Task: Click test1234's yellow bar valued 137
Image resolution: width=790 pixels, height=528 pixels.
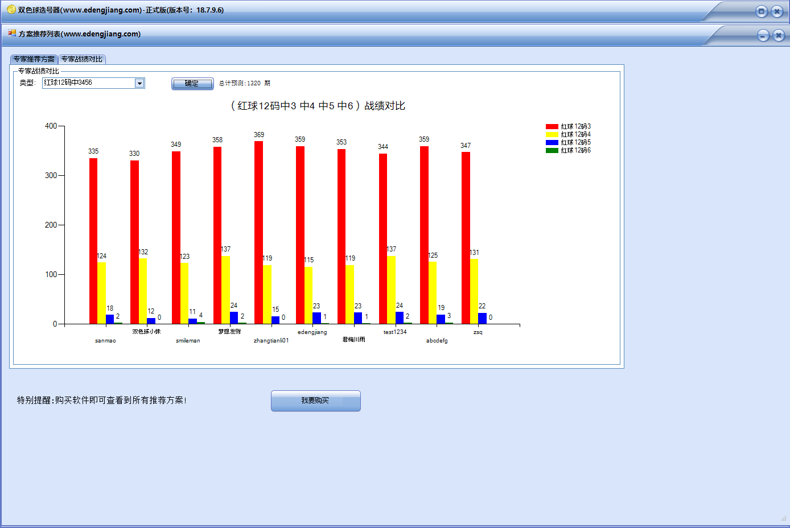Action: [392, 290]
